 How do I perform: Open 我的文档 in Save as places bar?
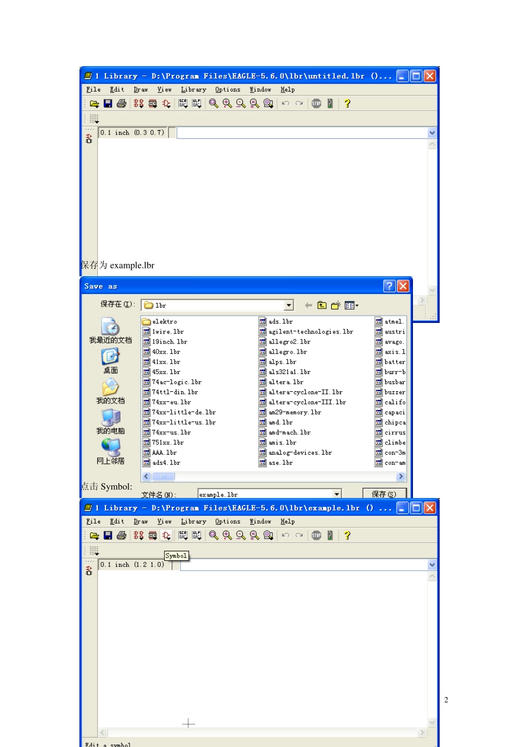pos(111,391)
